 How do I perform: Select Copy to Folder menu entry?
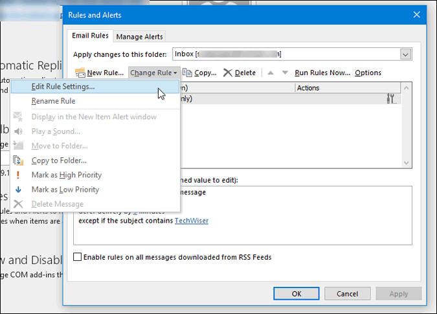(95, 161)
